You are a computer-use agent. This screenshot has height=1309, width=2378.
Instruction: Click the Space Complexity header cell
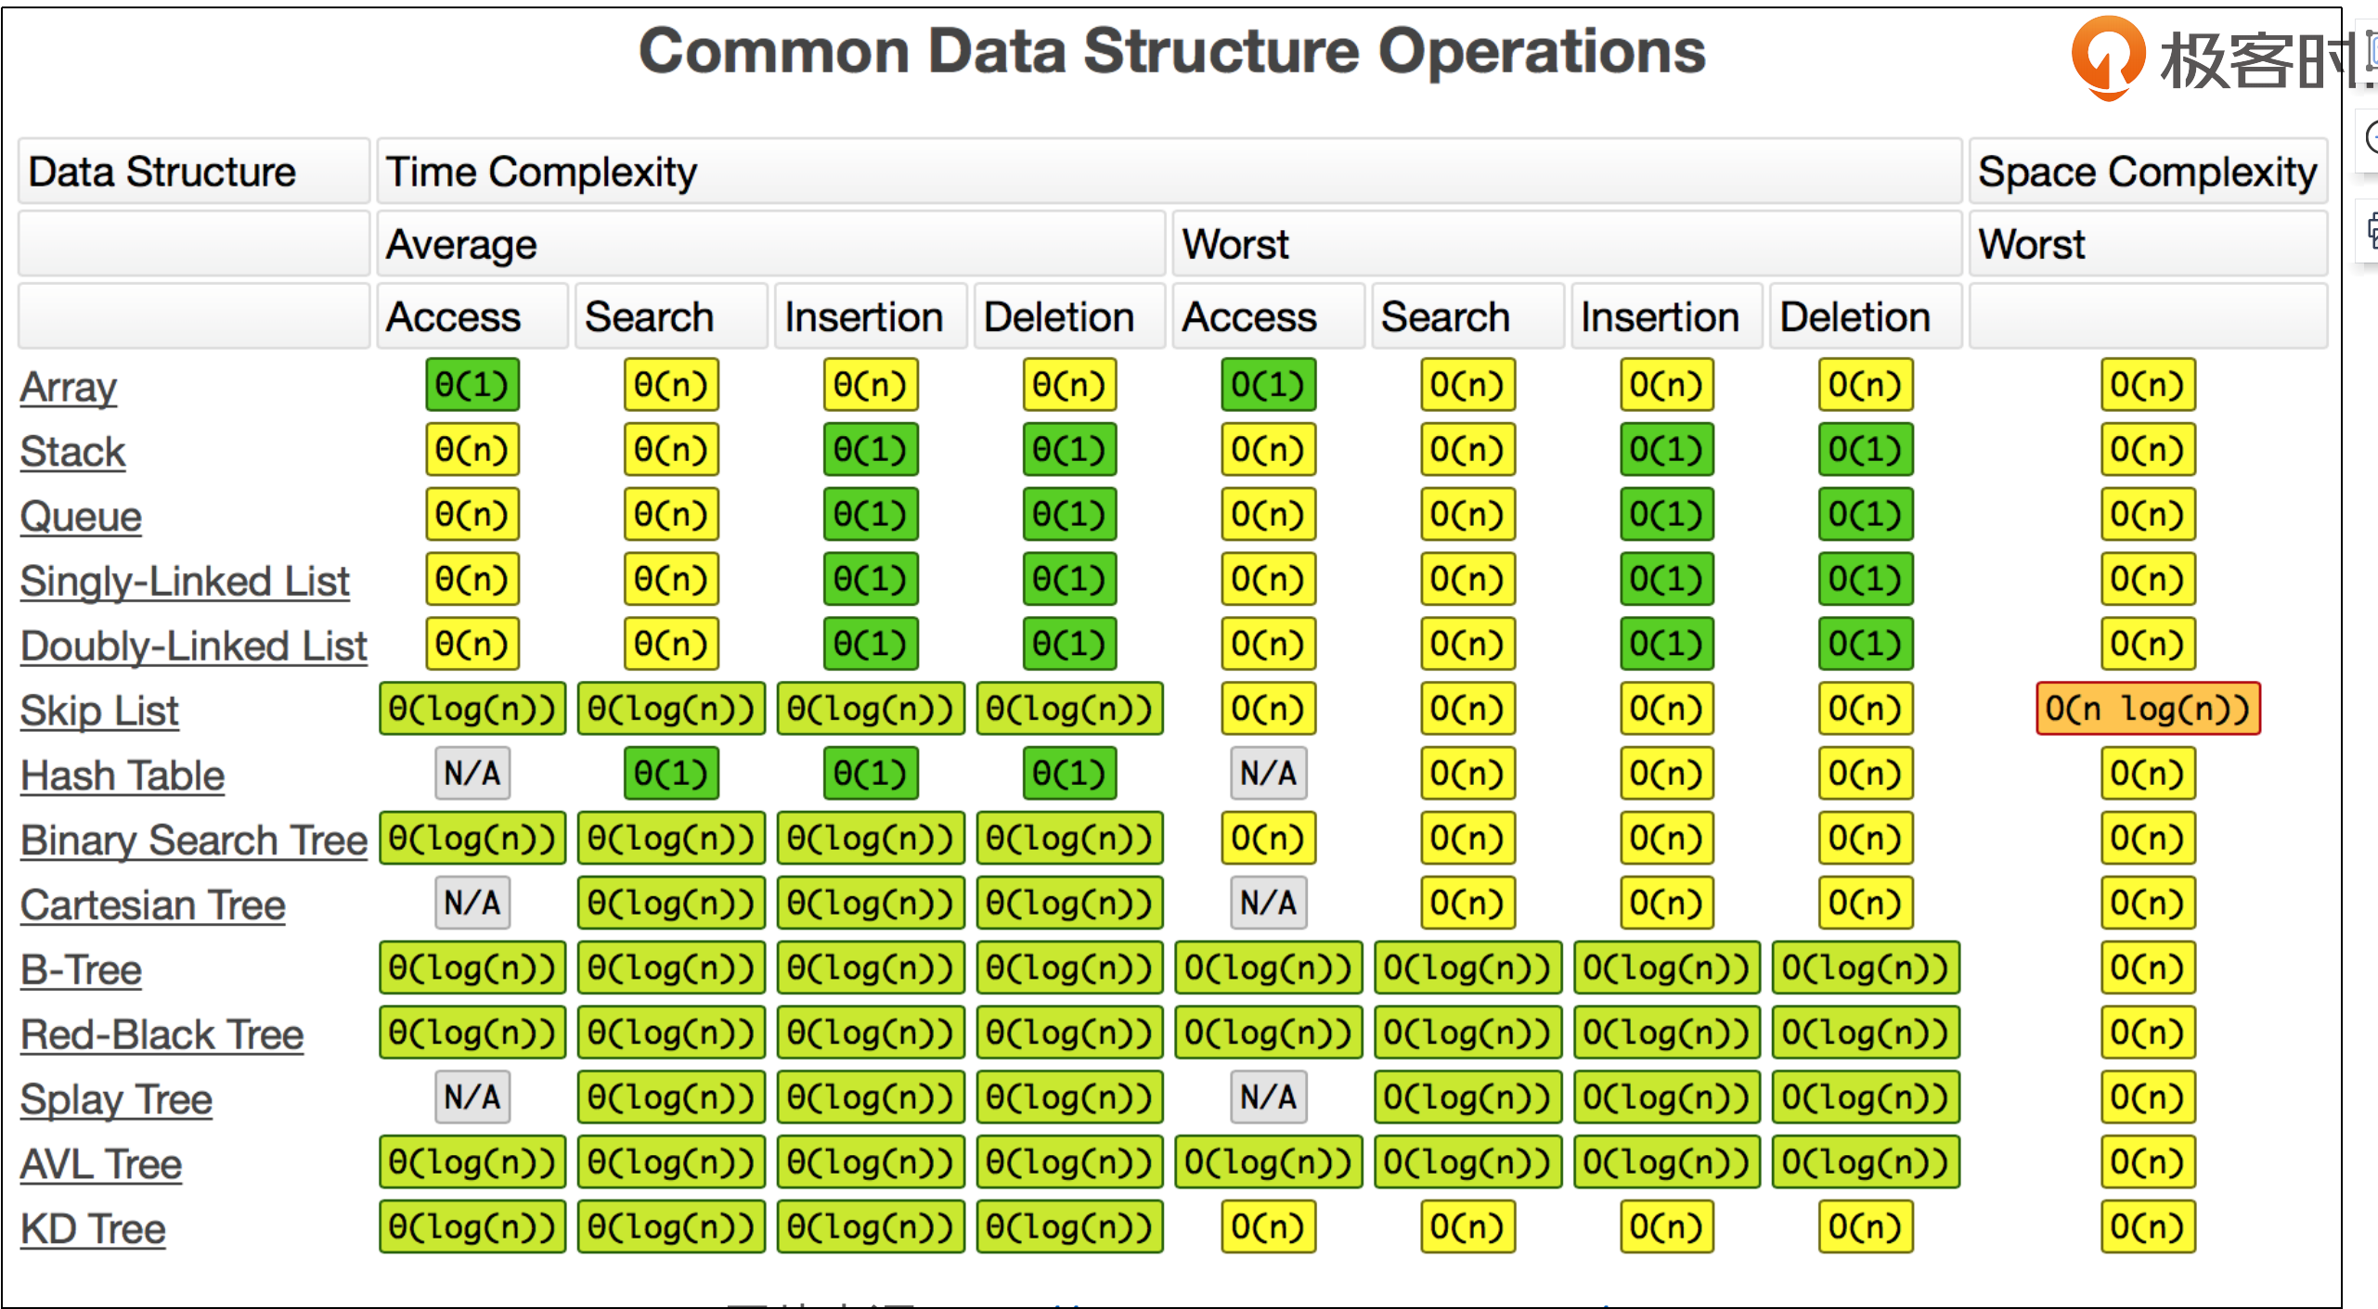2147,173
